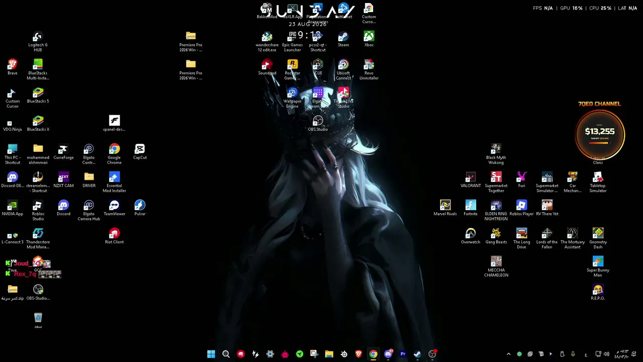Select the Recycle Bin desktop icon

pyautogui.click(x=38, y=321)
